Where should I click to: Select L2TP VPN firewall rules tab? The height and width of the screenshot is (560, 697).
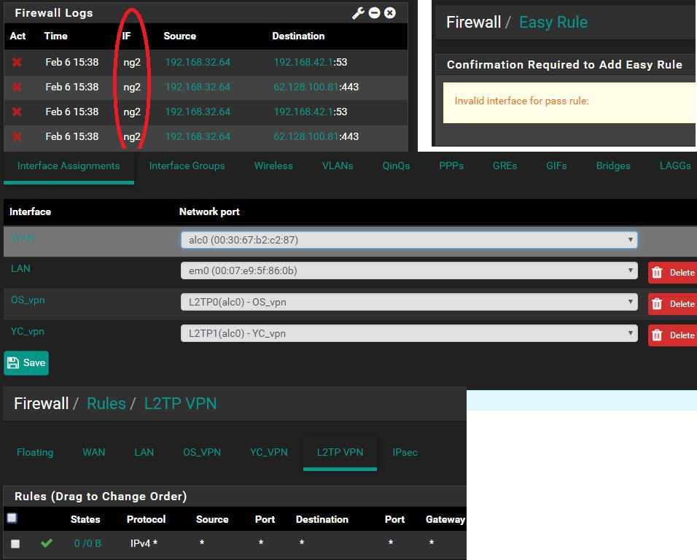click(x=340, y=452)
